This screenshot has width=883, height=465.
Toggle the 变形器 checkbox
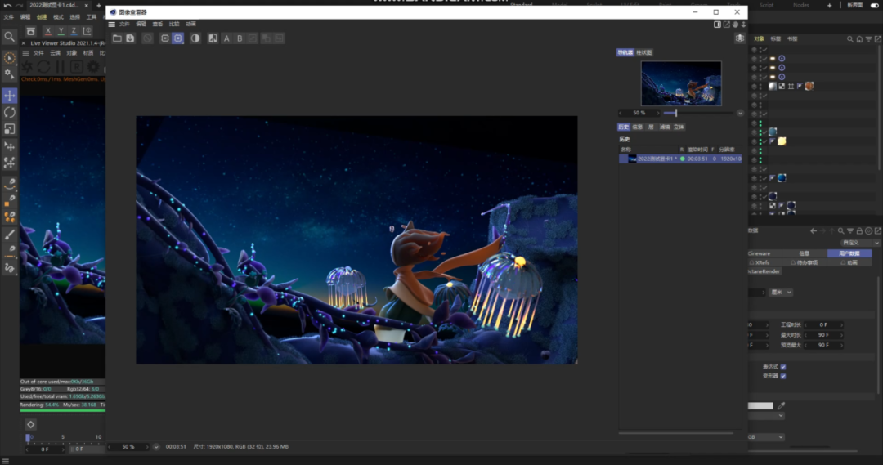[782, 375]
